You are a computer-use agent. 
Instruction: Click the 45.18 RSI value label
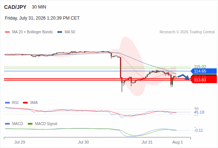tap(199, 112)
